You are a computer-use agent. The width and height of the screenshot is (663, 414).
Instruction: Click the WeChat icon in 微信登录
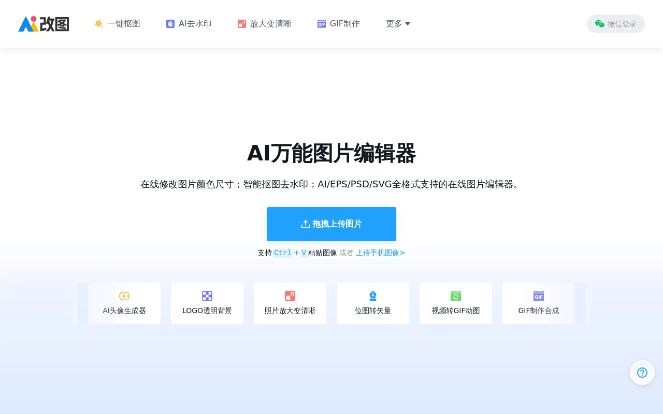coord(599,23)
